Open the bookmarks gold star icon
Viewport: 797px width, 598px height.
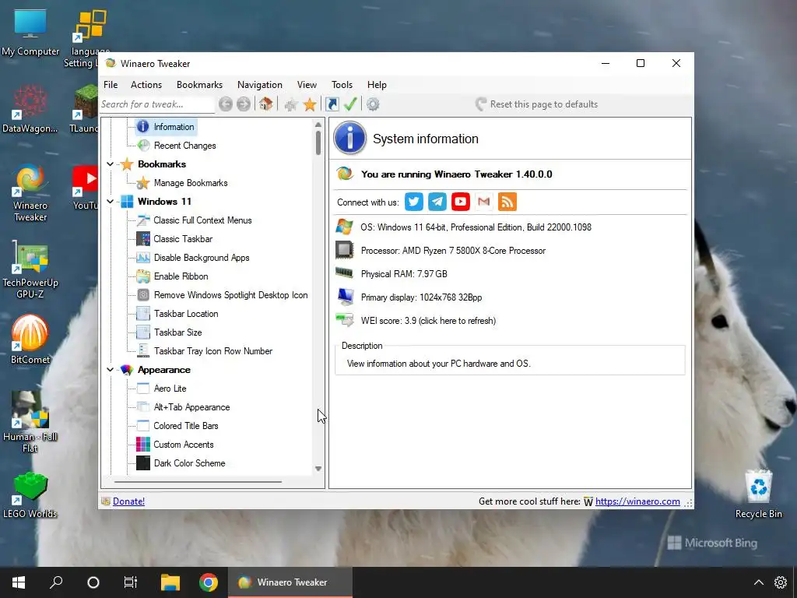tap(310, 104)
